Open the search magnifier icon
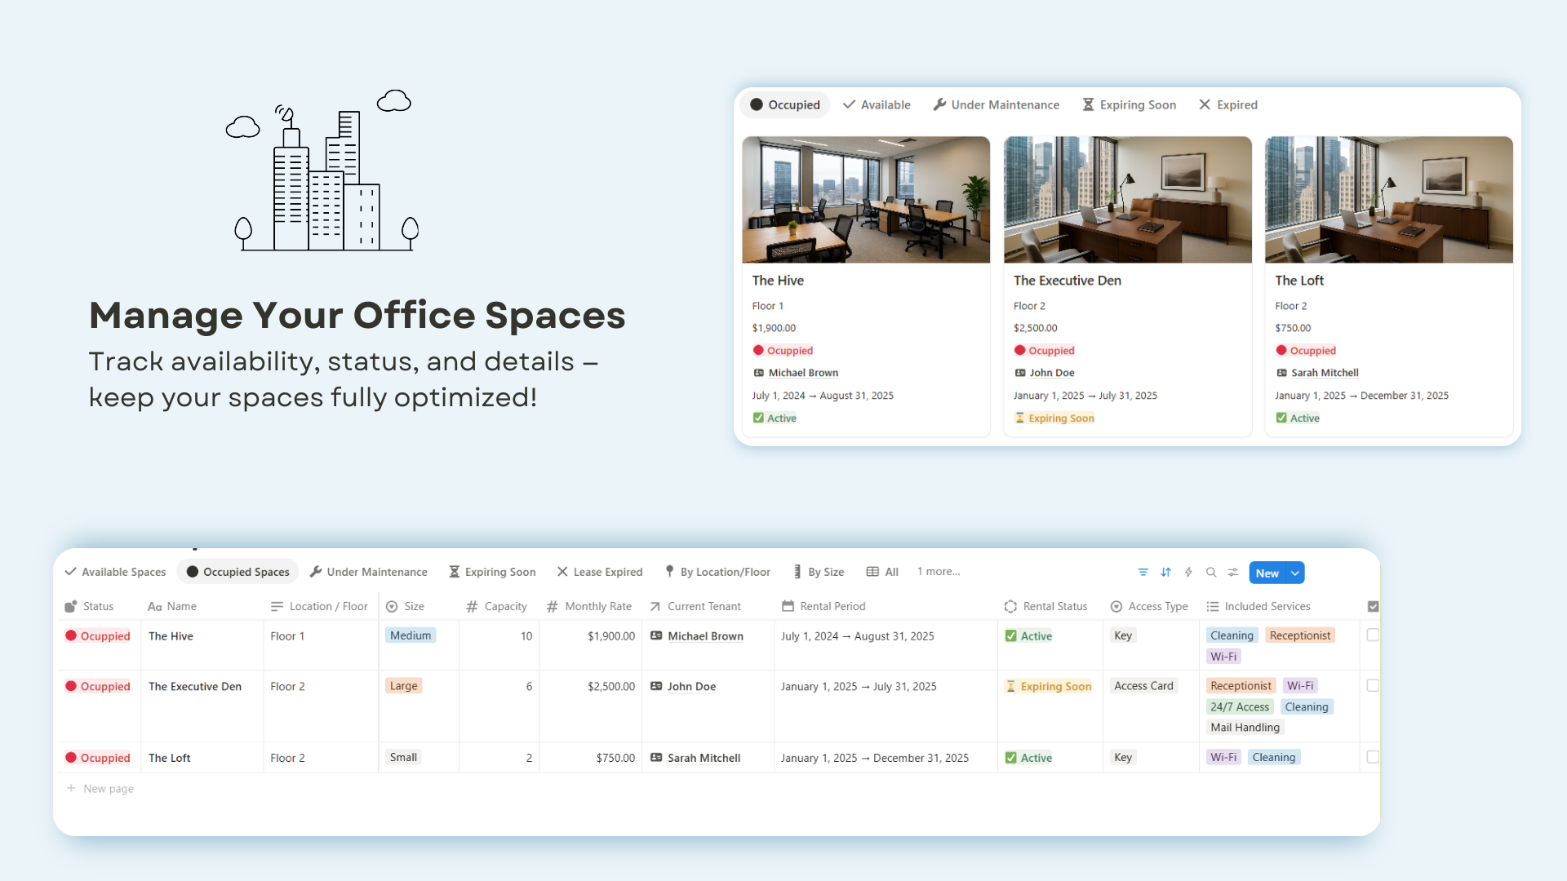 [x=1211, y=573]
